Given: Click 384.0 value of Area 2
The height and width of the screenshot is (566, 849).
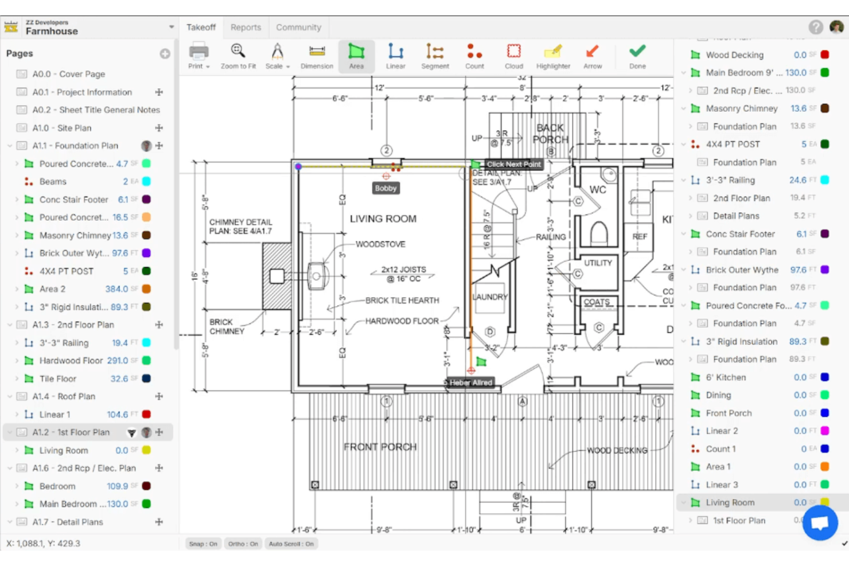Looking at the screenshot, I should point(116,289).
